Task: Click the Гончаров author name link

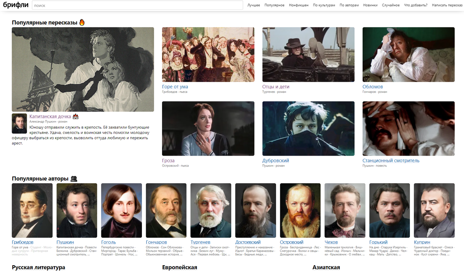Action: 157,242
